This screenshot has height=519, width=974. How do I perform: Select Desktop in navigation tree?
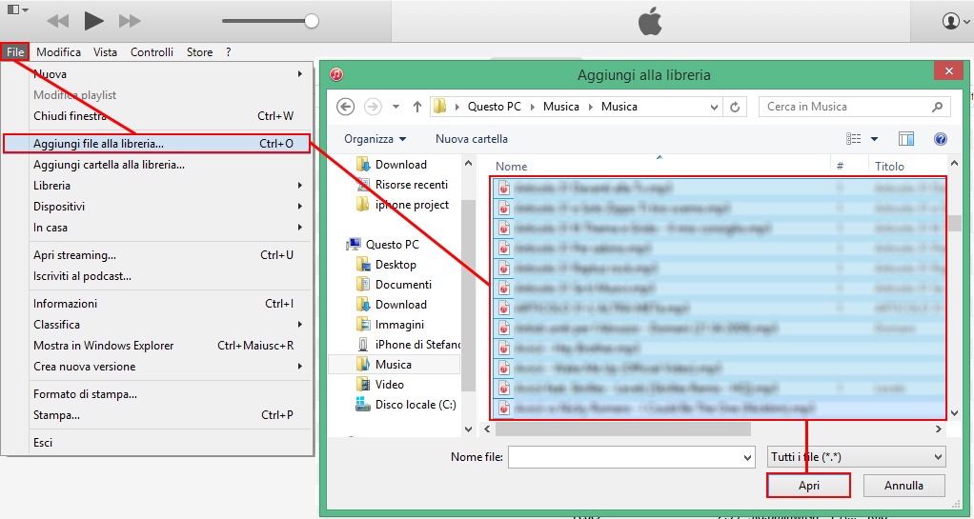pyautogui.click(x=386, y=265)
